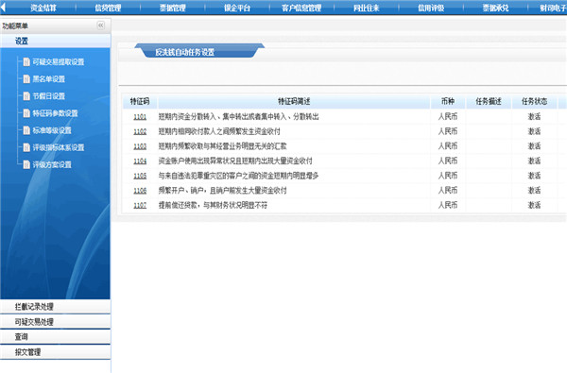Open feature code link 1105
The image size is (567, 373).
[x=140, y=176]
